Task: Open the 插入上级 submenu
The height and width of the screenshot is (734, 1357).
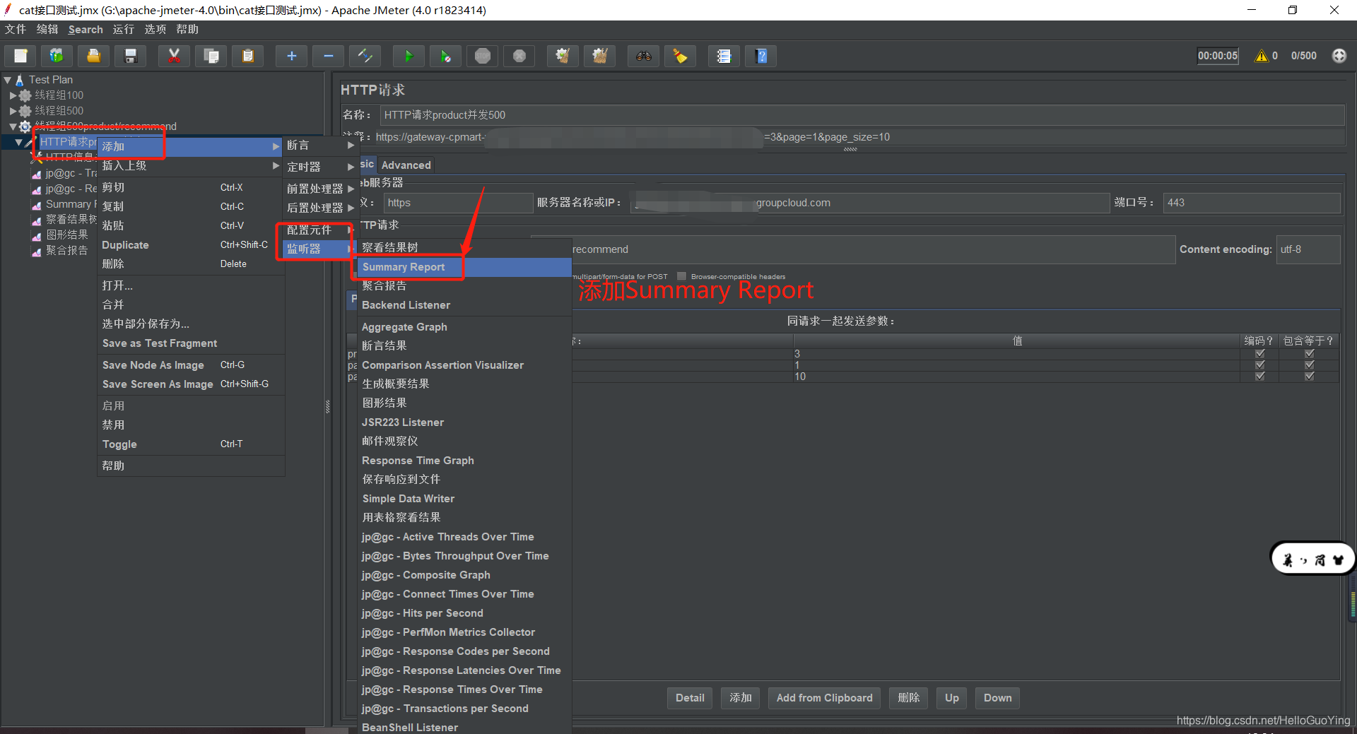Action: (191, 165)
